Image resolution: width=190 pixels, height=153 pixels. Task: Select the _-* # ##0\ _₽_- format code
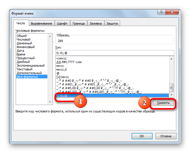[112, 84]
